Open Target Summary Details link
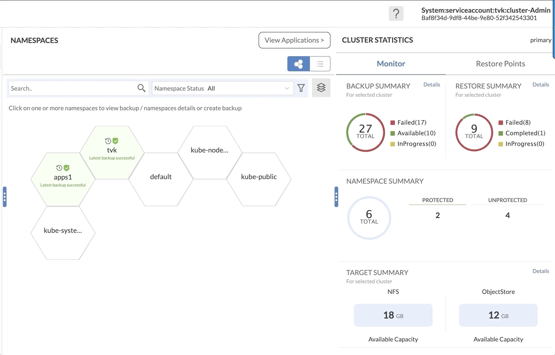The image size is (555, 355). [540, 271]
